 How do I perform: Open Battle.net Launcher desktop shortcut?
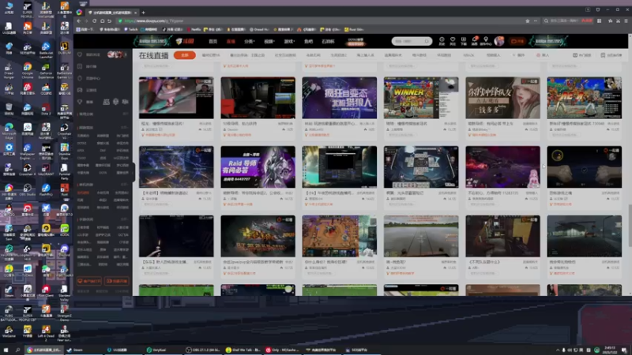point(46,50)
